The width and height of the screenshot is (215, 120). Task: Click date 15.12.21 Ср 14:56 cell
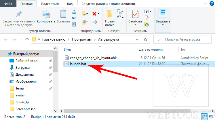click(x=152, y=58)
